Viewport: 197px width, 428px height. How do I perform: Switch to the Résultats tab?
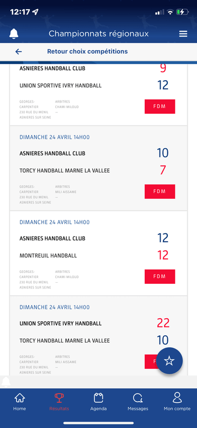click(x=59, y=402)
